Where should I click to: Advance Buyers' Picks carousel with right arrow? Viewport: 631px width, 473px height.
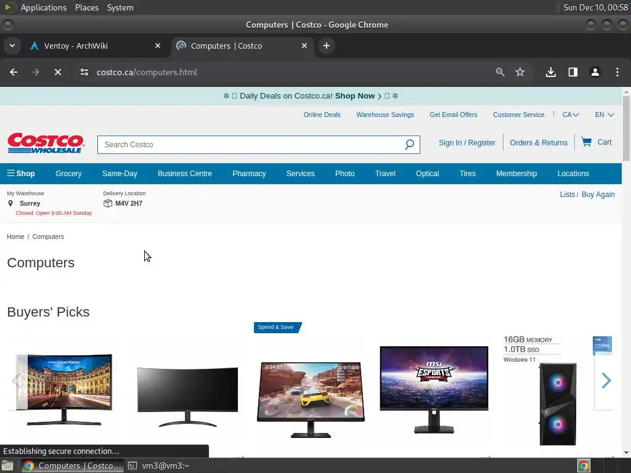coord(606,381)
